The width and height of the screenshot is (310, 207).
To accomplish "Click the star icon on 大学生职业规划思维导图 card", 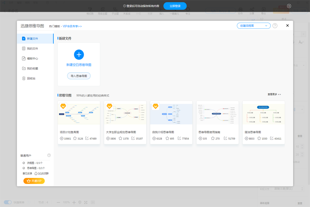I will point(121,138).
